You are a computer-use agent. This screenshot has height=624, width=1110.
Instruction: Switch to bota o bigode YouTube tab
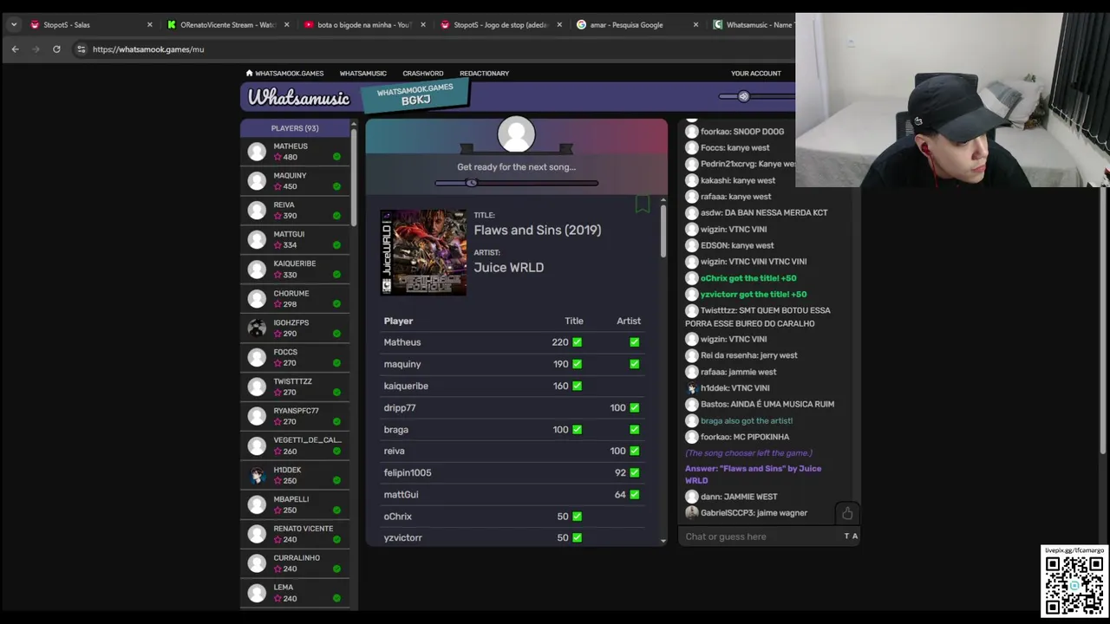(x=365, y=24)
